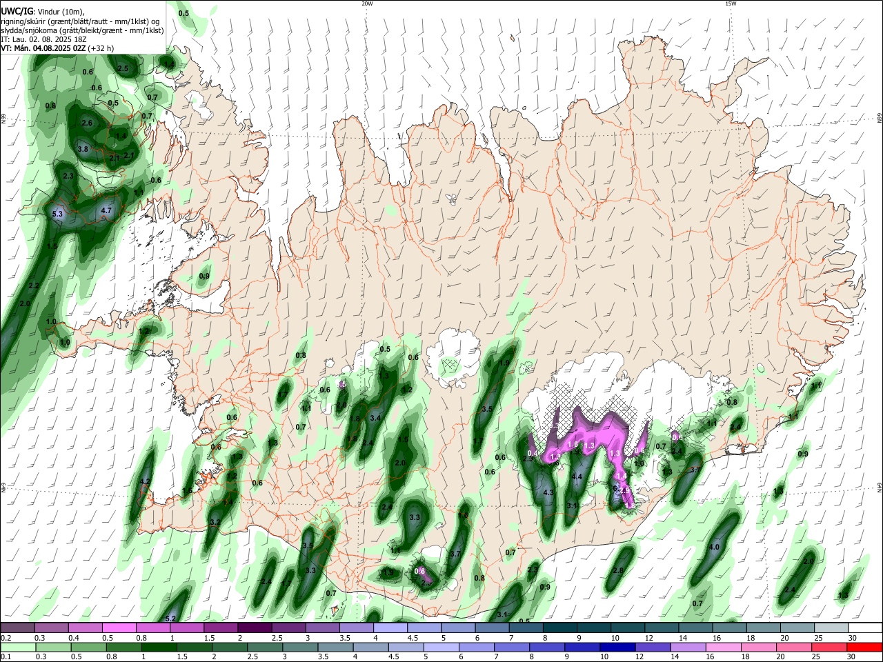
Task: Click the '20W' longitude label
Action: click(x=367, y=3)
